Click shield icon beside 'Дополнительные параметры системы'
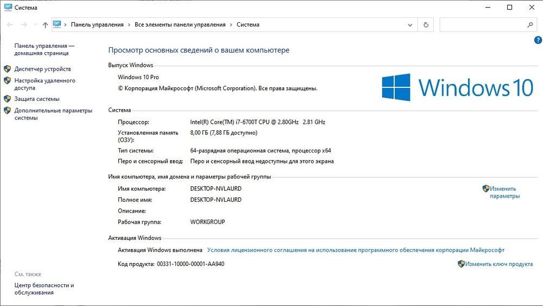Screen dimensions: 543x306 click(7, 111)
